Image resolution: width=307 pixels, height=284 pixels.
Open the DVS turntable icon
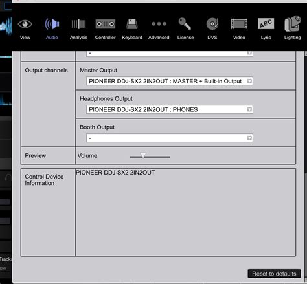(x=212, y=24)
